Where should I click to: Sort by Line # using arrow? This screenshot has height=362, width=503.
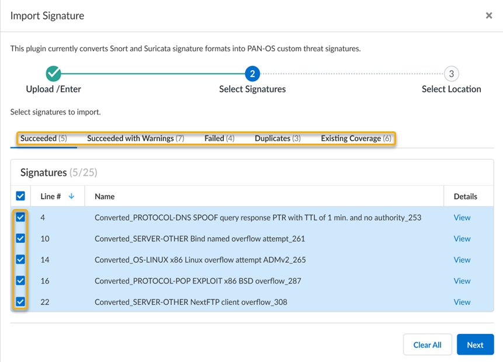[x=71, y=196]
